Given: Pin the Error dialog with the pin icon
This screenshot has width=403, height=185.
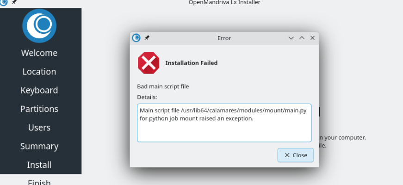Looking at the screenshot, I should (x=147, y=38).
